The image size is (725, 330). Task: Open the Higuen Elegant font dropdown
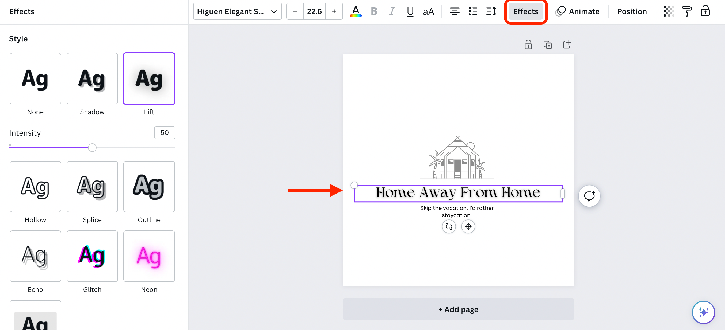237,11
